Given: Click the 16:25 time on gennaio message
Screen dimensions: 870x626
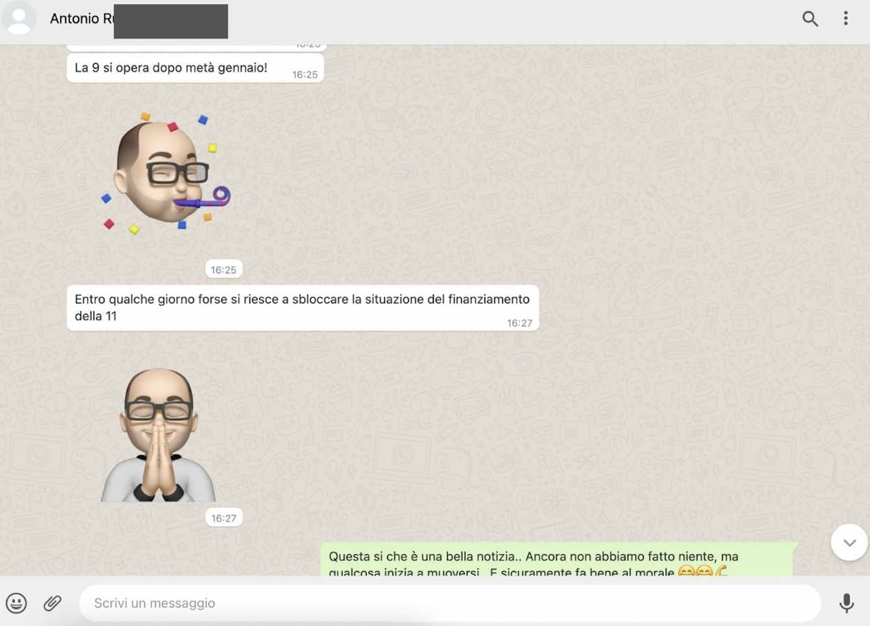Looking at the screenshot, I should click(305, 75).
